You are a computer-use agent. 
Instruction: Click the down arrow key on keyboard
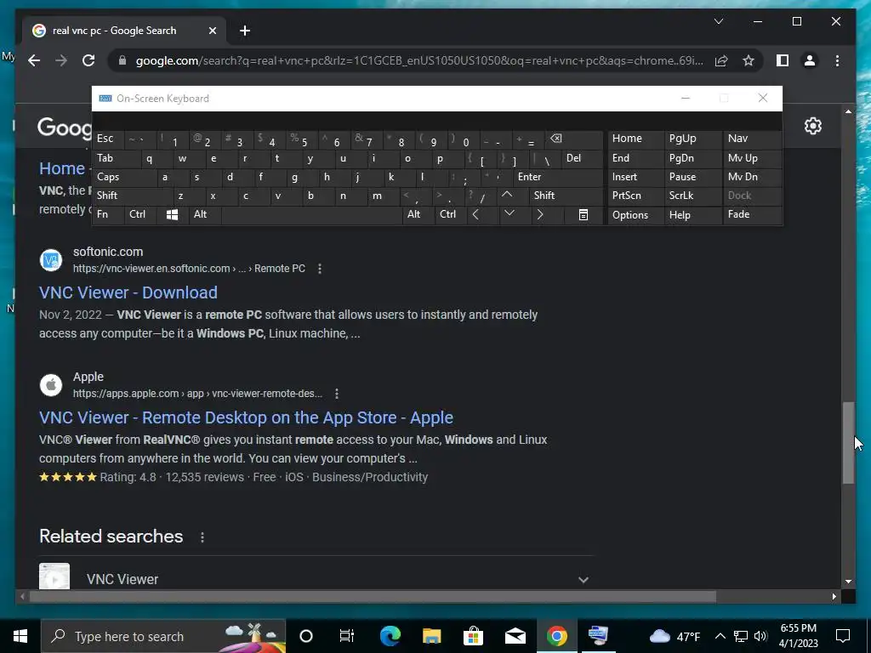pyautogui.click(x=509, y=214)
